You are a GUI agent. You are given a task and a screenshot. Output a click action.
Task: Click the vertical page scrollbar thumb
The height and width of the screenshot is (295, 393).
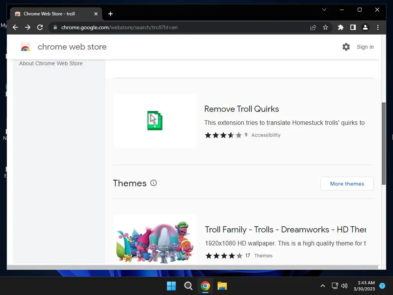pyautogui.click(x=384, y=144)
